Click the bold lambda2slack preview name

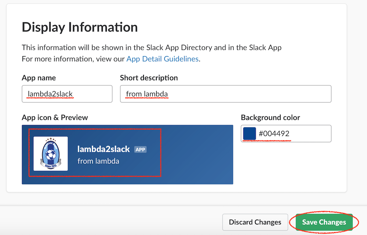tap(103, 149)
